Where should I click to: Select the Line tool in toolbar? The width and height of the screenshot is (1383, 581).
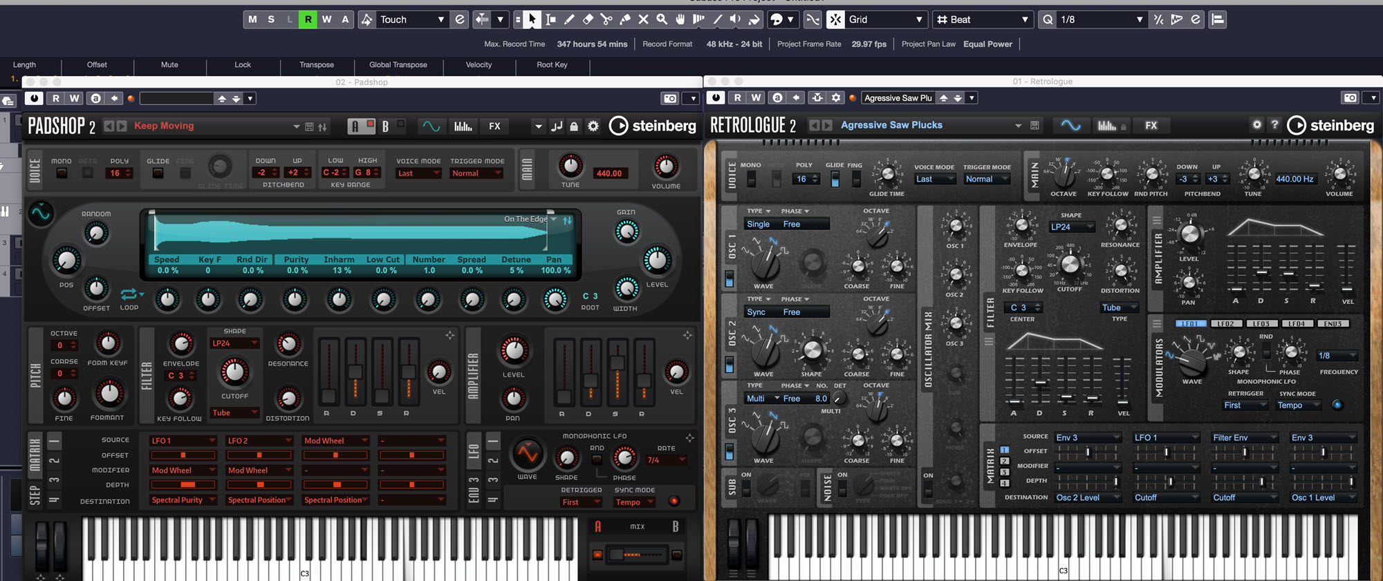718,19
